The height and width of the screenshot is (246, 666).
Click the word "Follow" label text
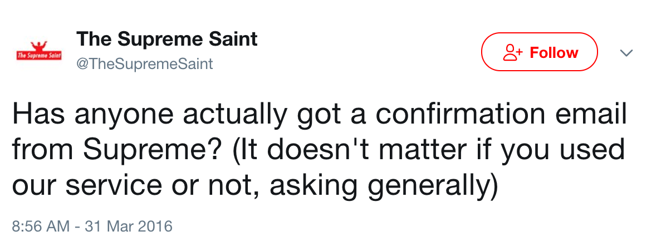554,53
